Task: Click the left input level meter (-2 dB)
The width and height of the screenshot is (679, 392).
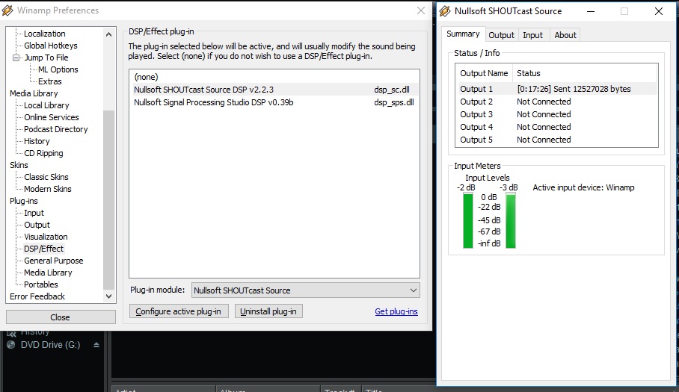Action: pos(468,220)
